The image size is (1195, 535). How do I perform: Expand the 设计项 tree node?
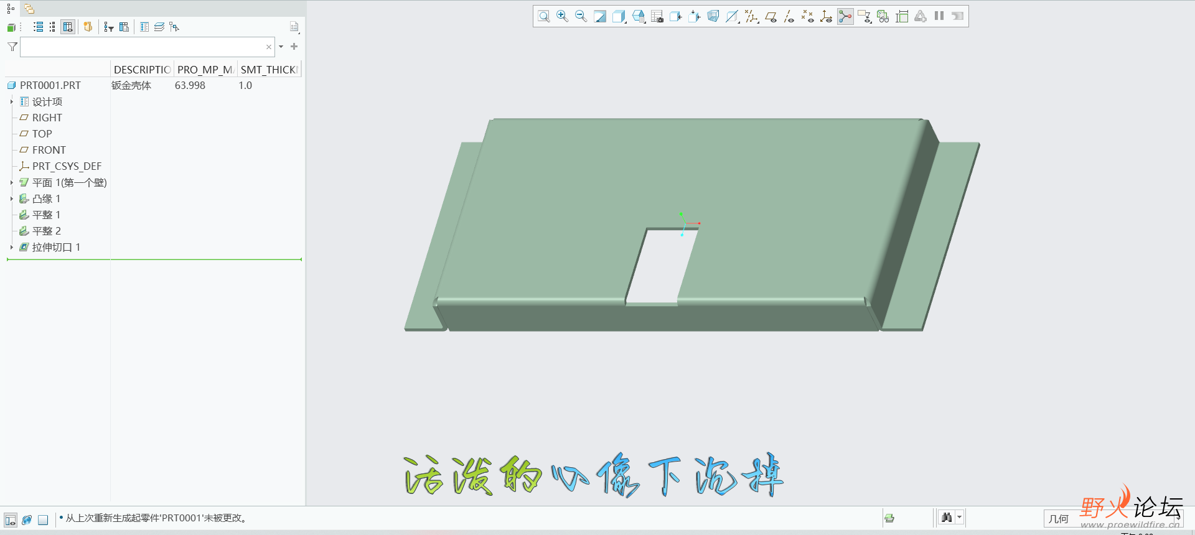point(11,102)
